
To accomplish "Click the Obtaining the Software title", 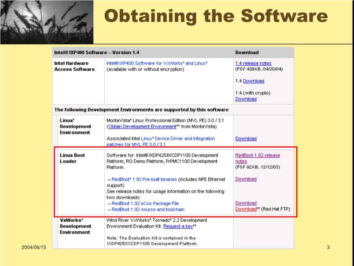I will [x=216, y=16].
